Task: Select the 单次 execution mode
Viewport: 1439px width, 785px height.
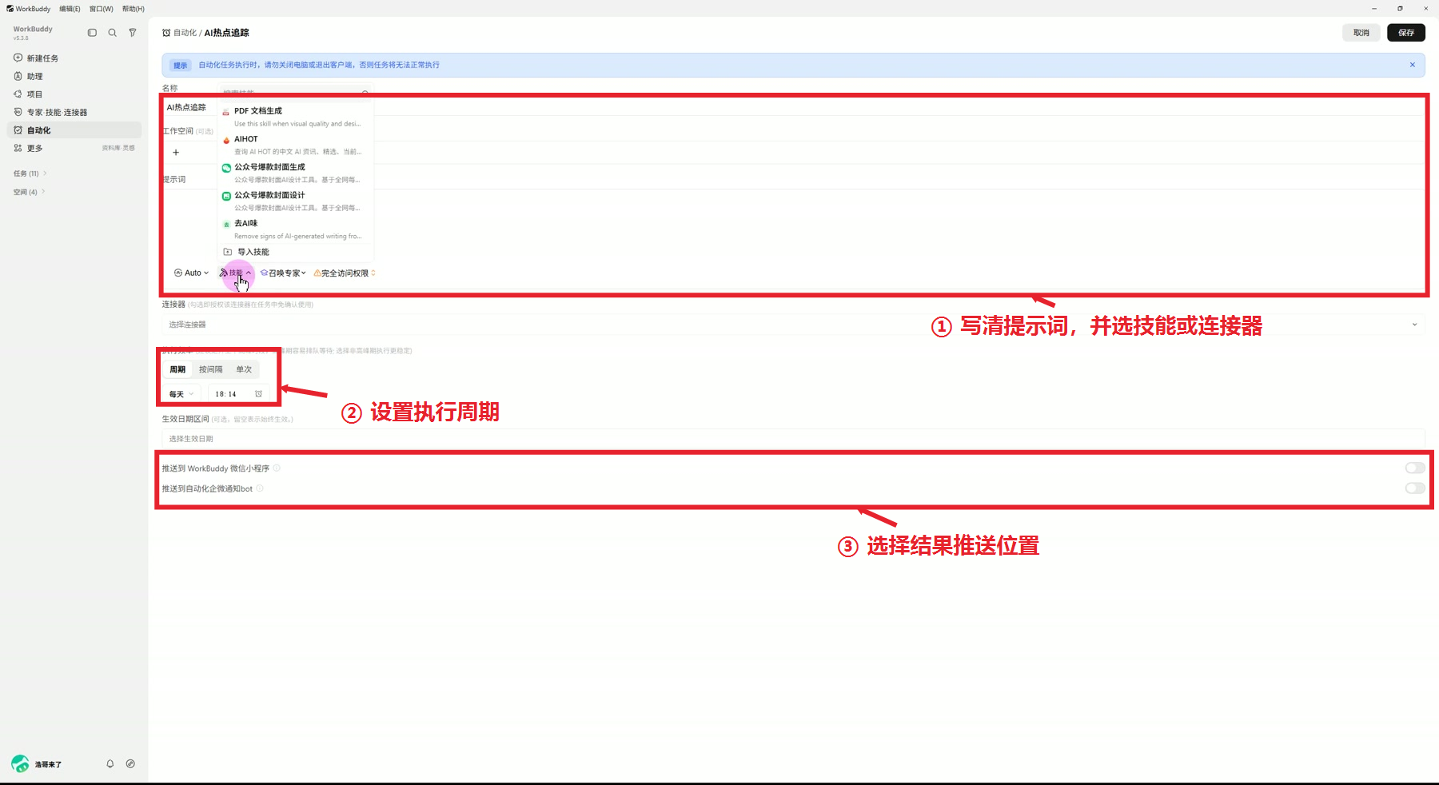Action: coord(244,369)
